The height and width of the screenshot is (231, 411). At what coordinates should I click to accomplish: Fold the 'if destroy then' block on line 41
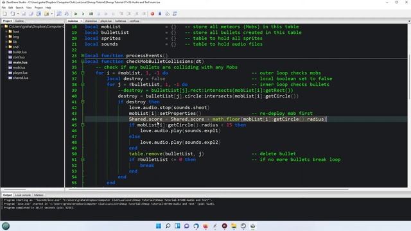click(x=83, y=101)
